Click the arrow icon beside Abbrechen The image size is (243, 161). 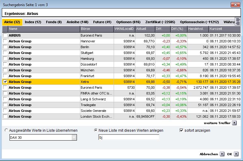[x=222, y=154]
